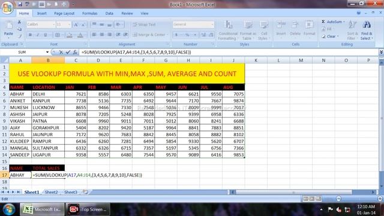Open the font size dropdown
The width and height of the screenshot is (384, 216).
tap(70, 25)
